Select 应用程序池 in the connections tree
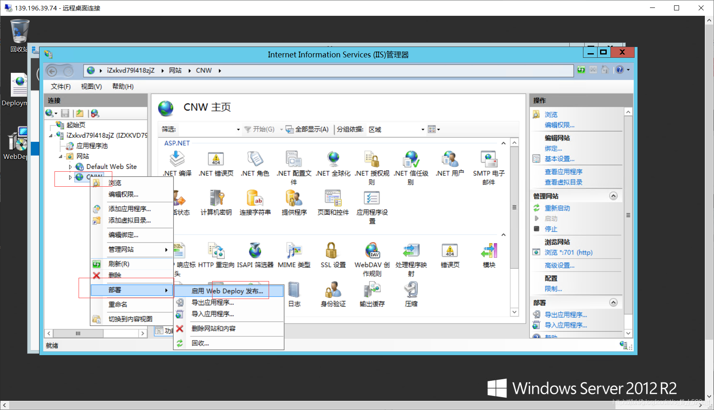 [x=92, y=146]
